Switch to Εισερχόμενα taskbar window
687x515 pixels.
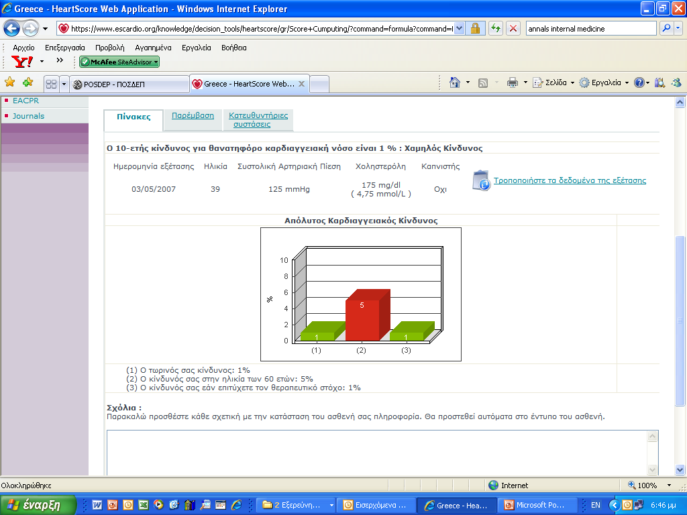[x=376, y=505]
